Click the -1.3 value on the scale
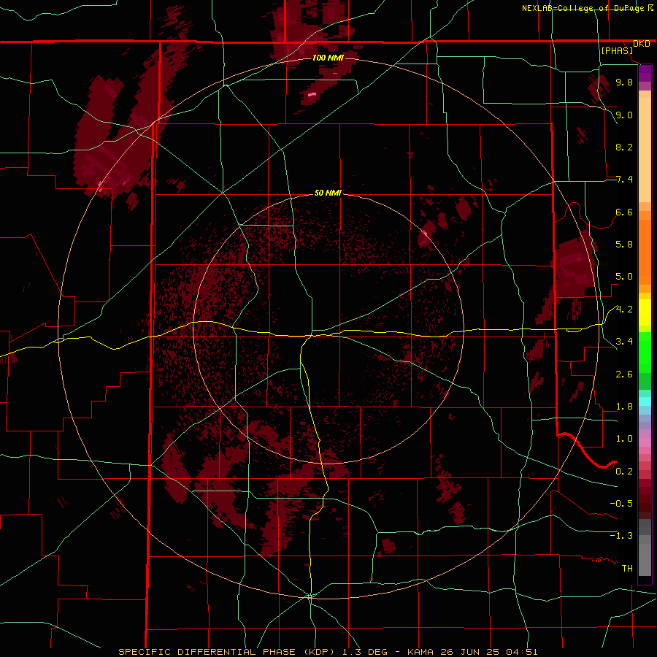657x657 pixels. pos(621,536)
